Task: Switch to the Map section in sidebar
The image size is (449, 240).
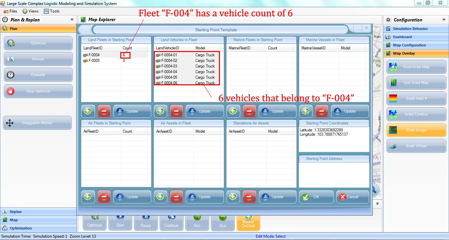Action: point(38,220)
